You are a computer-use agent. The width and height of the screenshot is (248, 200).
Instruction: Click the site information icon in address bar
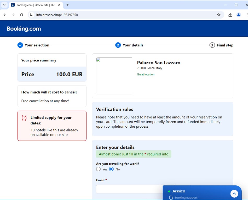32,15
